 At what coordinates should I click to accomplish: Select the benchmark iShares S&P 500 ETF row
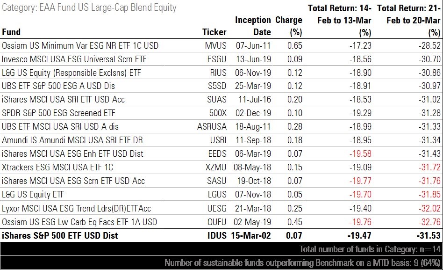tap(60, 235)
